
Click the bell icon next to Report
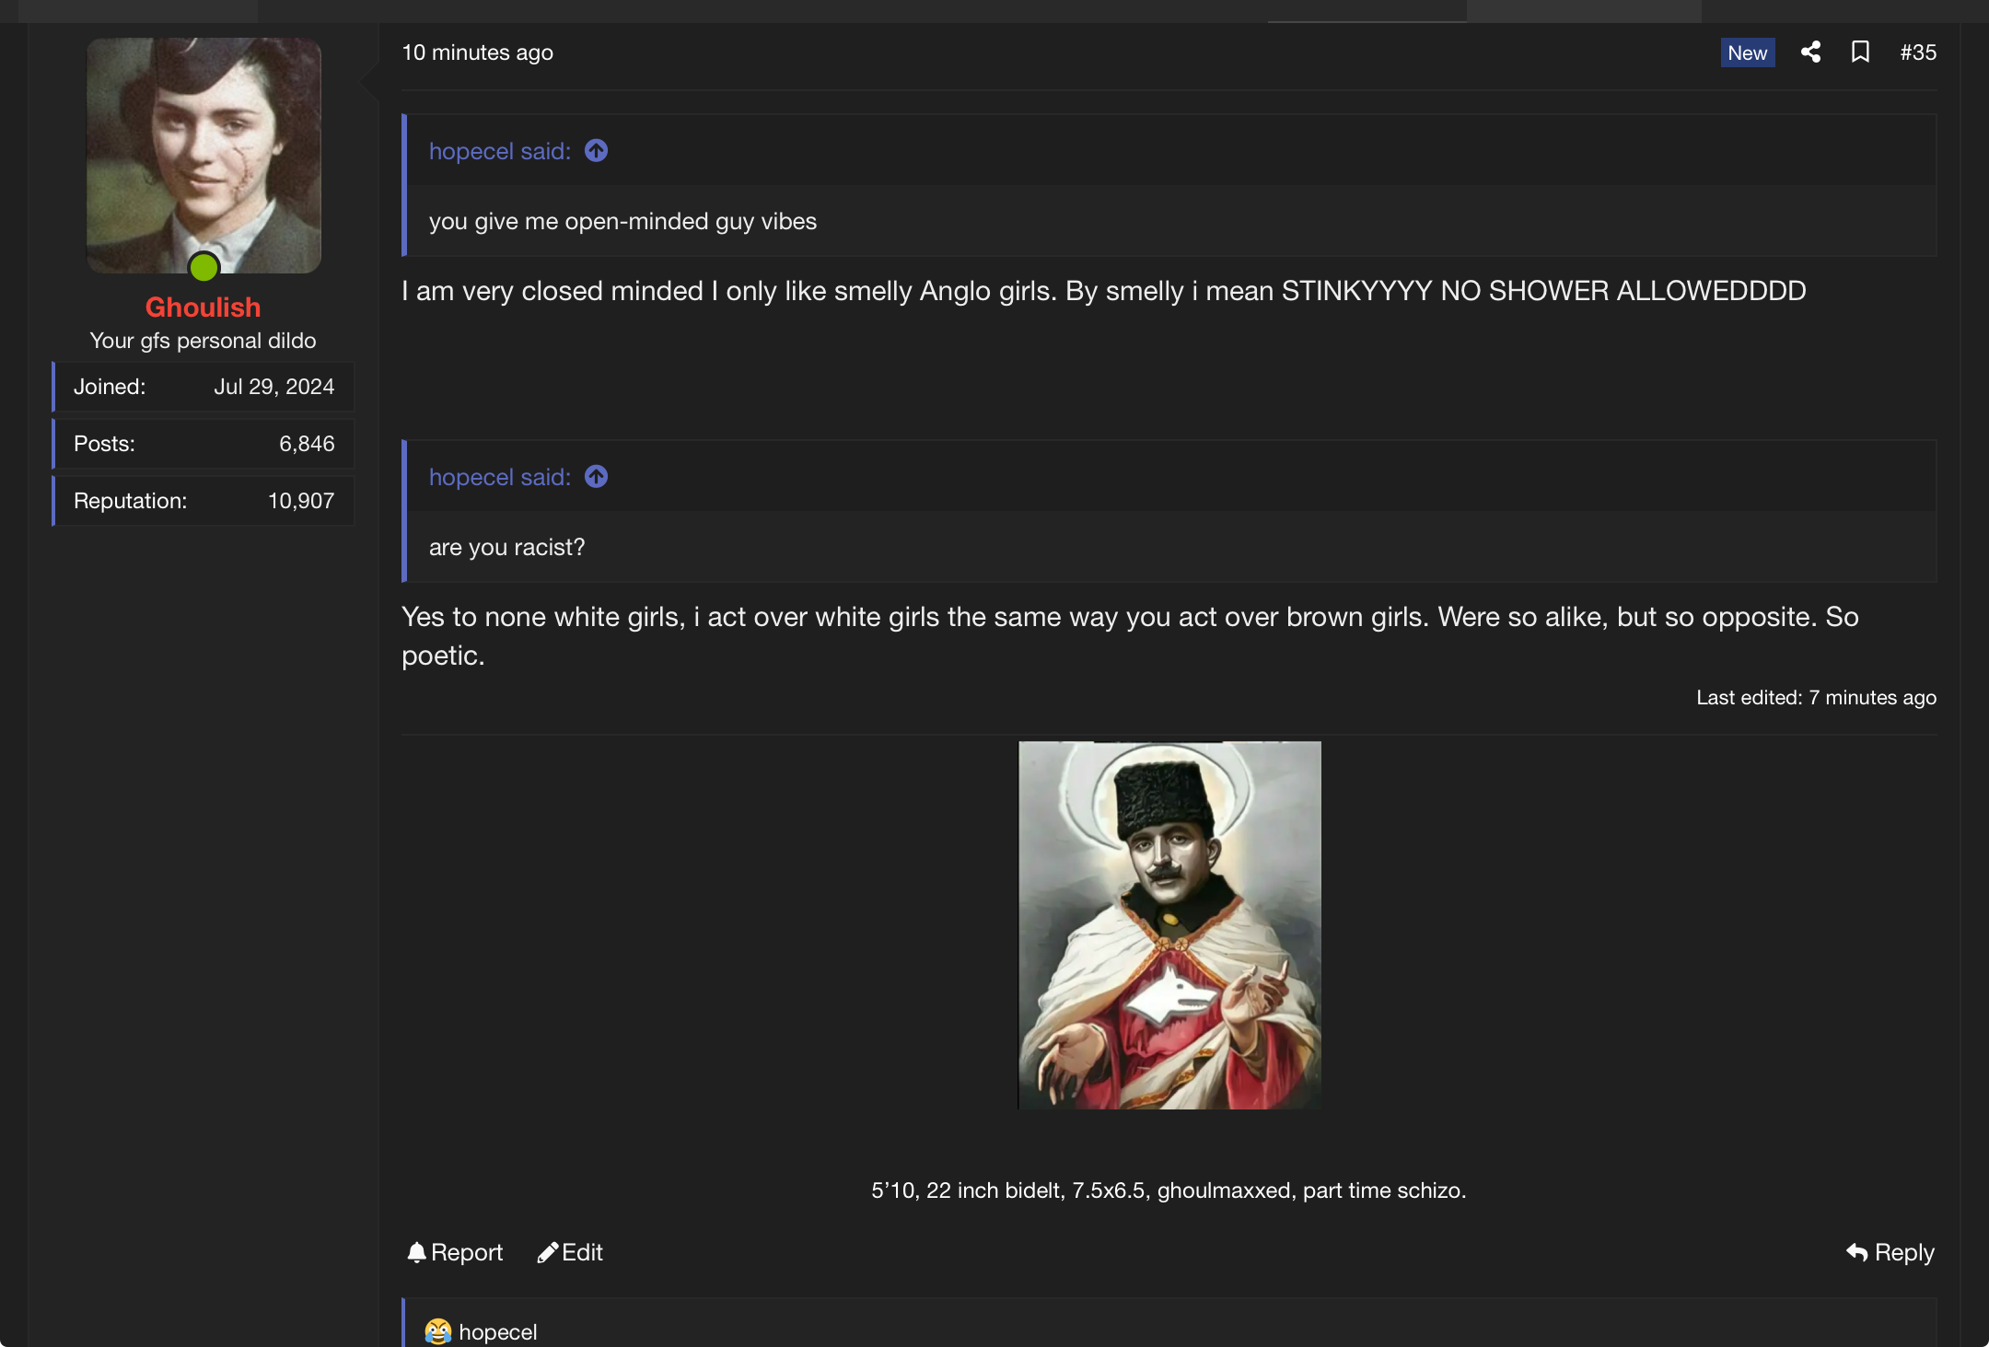pos(417,1252)
